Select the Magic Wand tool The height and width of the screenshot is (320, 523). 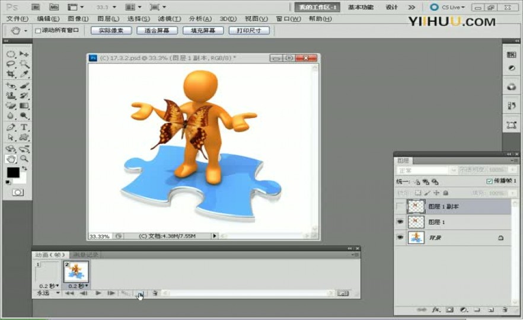pos(24,63)
